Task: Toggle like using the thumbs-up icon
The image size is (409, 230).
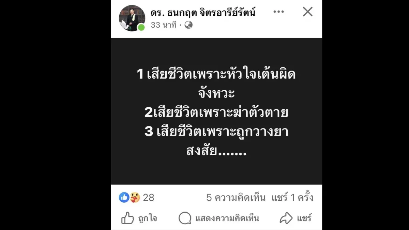Action: 127,218
